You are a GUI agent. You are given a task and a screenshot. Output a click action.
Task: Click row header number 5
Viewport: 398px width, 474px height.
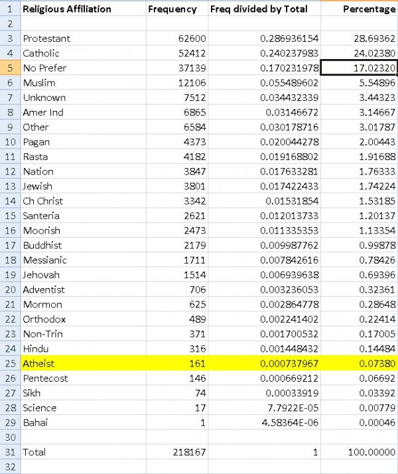9,68
